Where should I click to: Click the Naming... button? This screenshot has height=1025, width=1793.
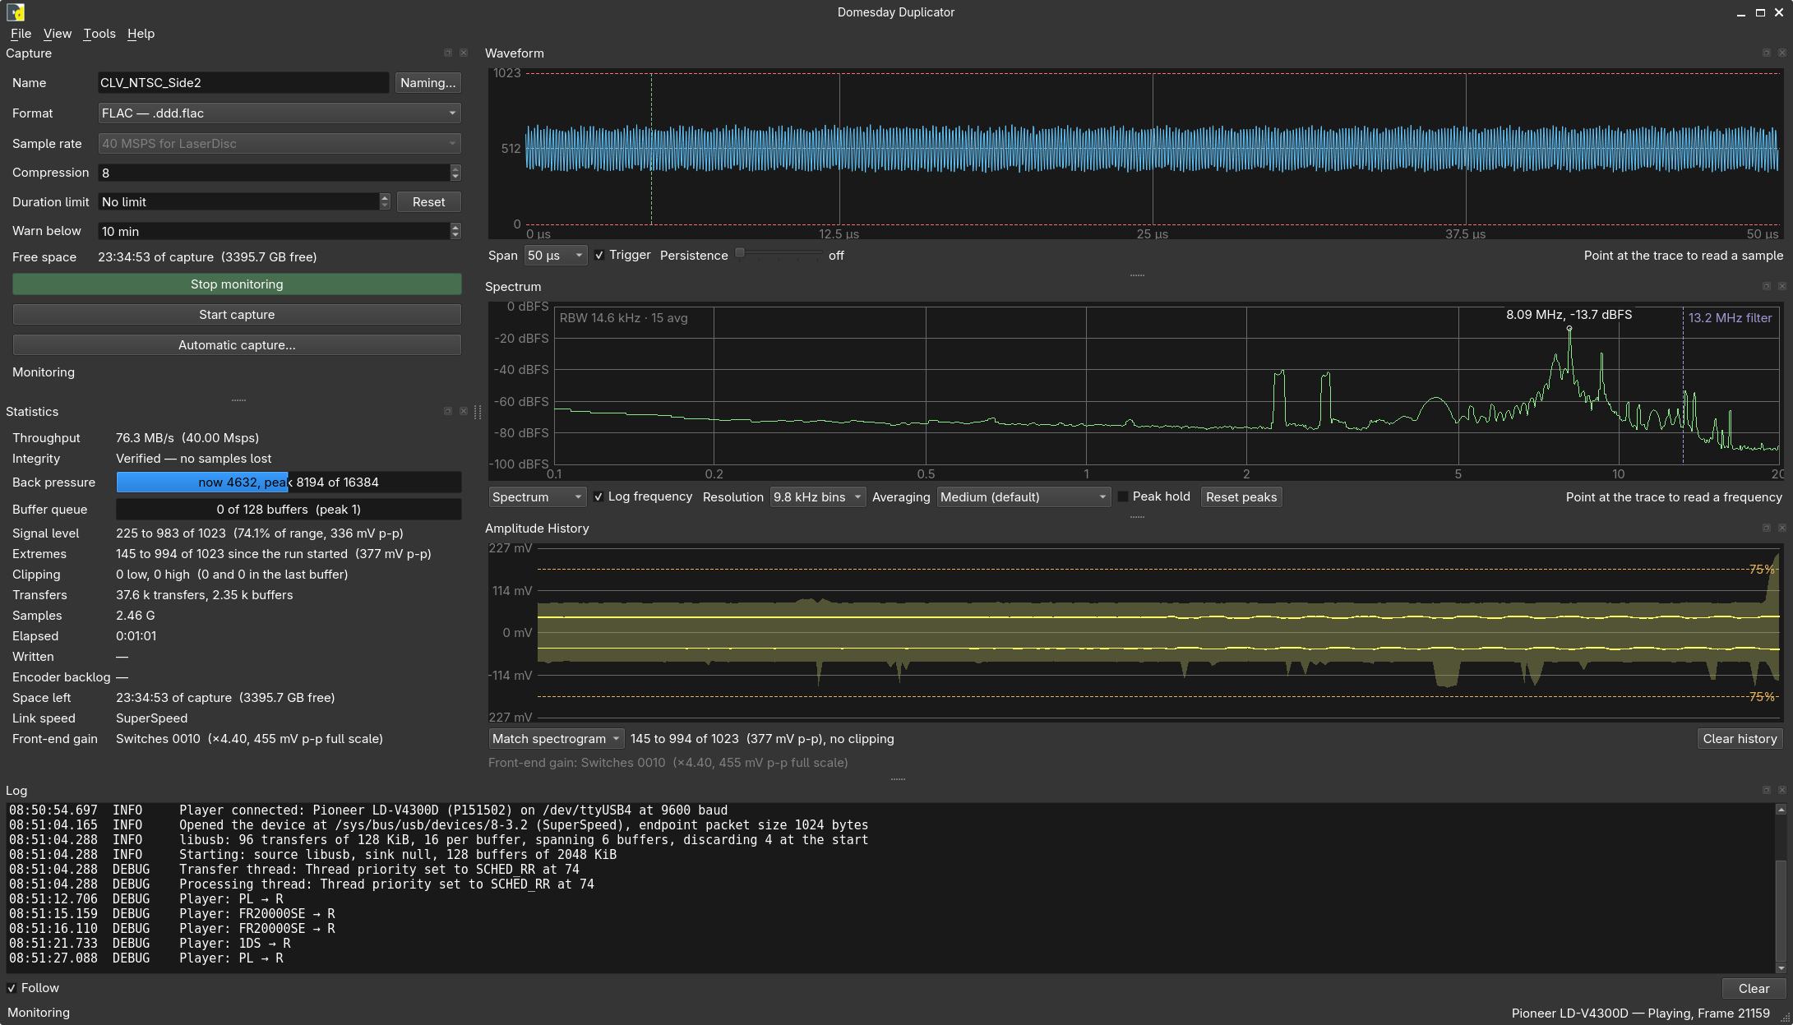428,83
